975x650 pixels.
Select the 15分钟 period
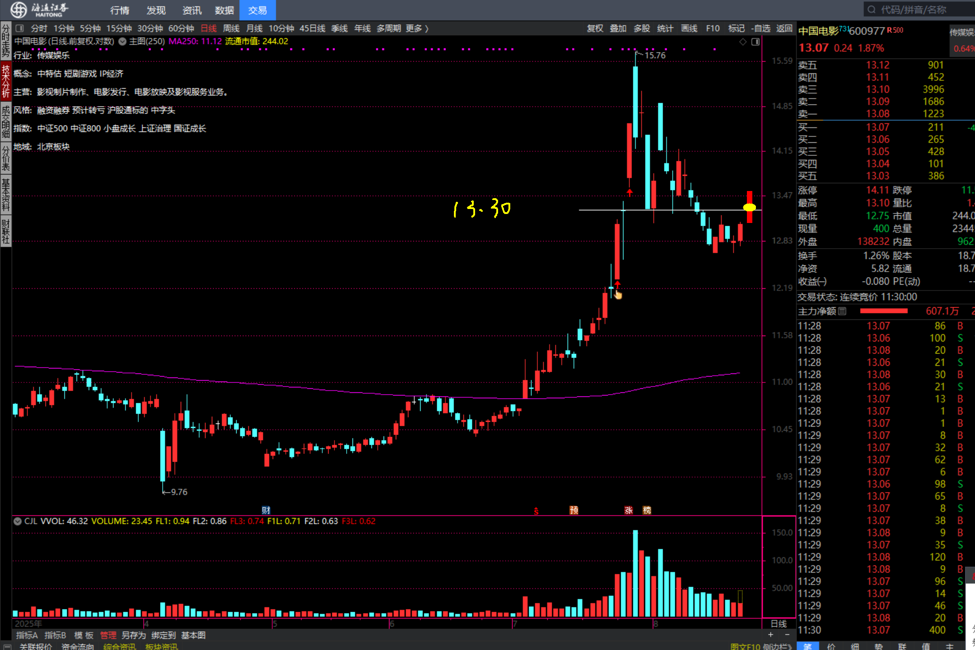click(119, 28)
